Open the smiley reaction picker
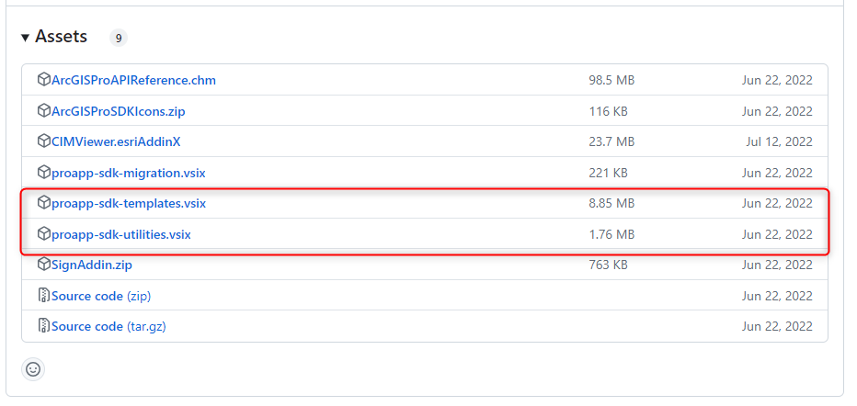 coord(33,369)
